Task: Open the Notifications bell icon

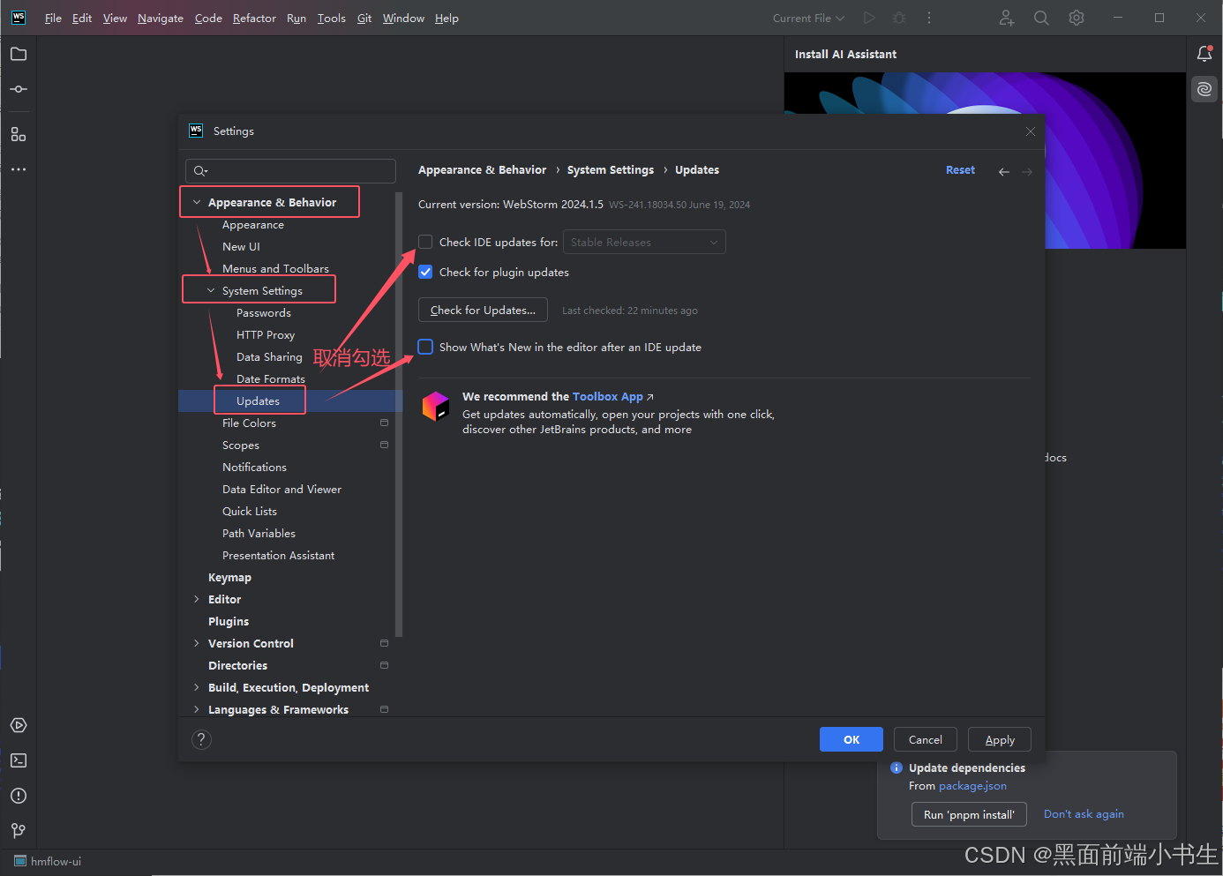Action: [1204, 54]
